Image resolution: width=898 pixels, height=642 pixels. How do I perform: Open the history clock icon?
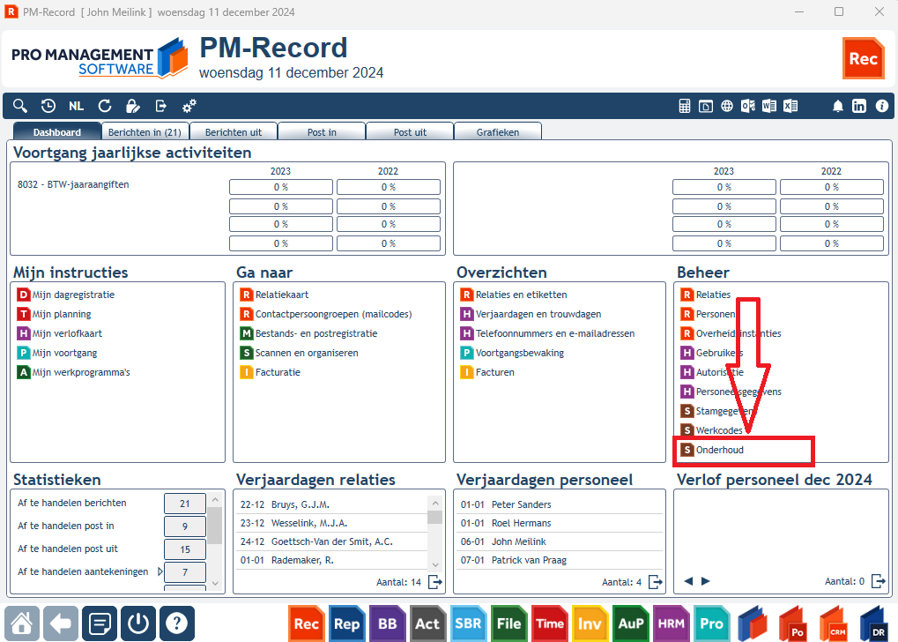click(48, 106)
